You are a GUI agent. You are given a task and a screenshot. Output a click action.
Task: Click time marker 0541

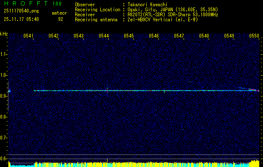(x=28, y=35)
